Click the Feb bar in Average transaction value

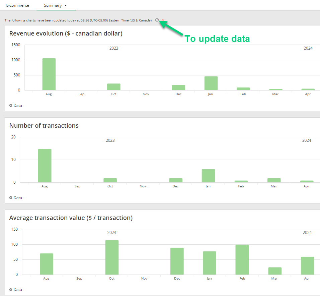coord(242,259)
